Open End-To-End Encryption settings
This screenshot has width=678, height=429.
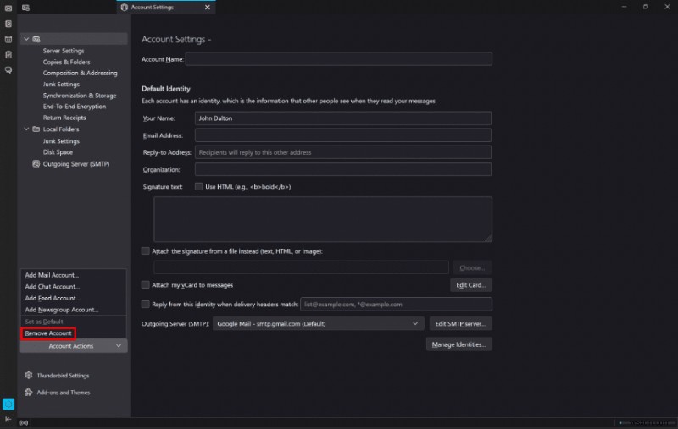[x=75, y=107]
